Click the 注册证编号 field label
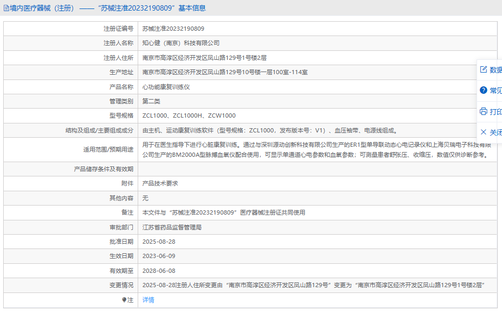502x311 pixels. click(x=119, y=29)
